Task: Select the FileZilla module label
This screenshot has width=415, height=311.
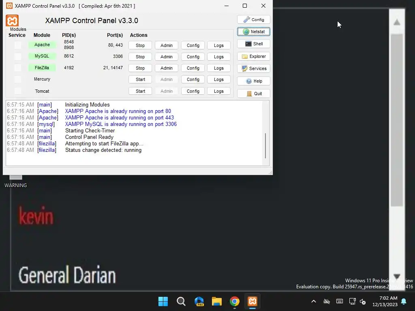Action: click(42, 68)
